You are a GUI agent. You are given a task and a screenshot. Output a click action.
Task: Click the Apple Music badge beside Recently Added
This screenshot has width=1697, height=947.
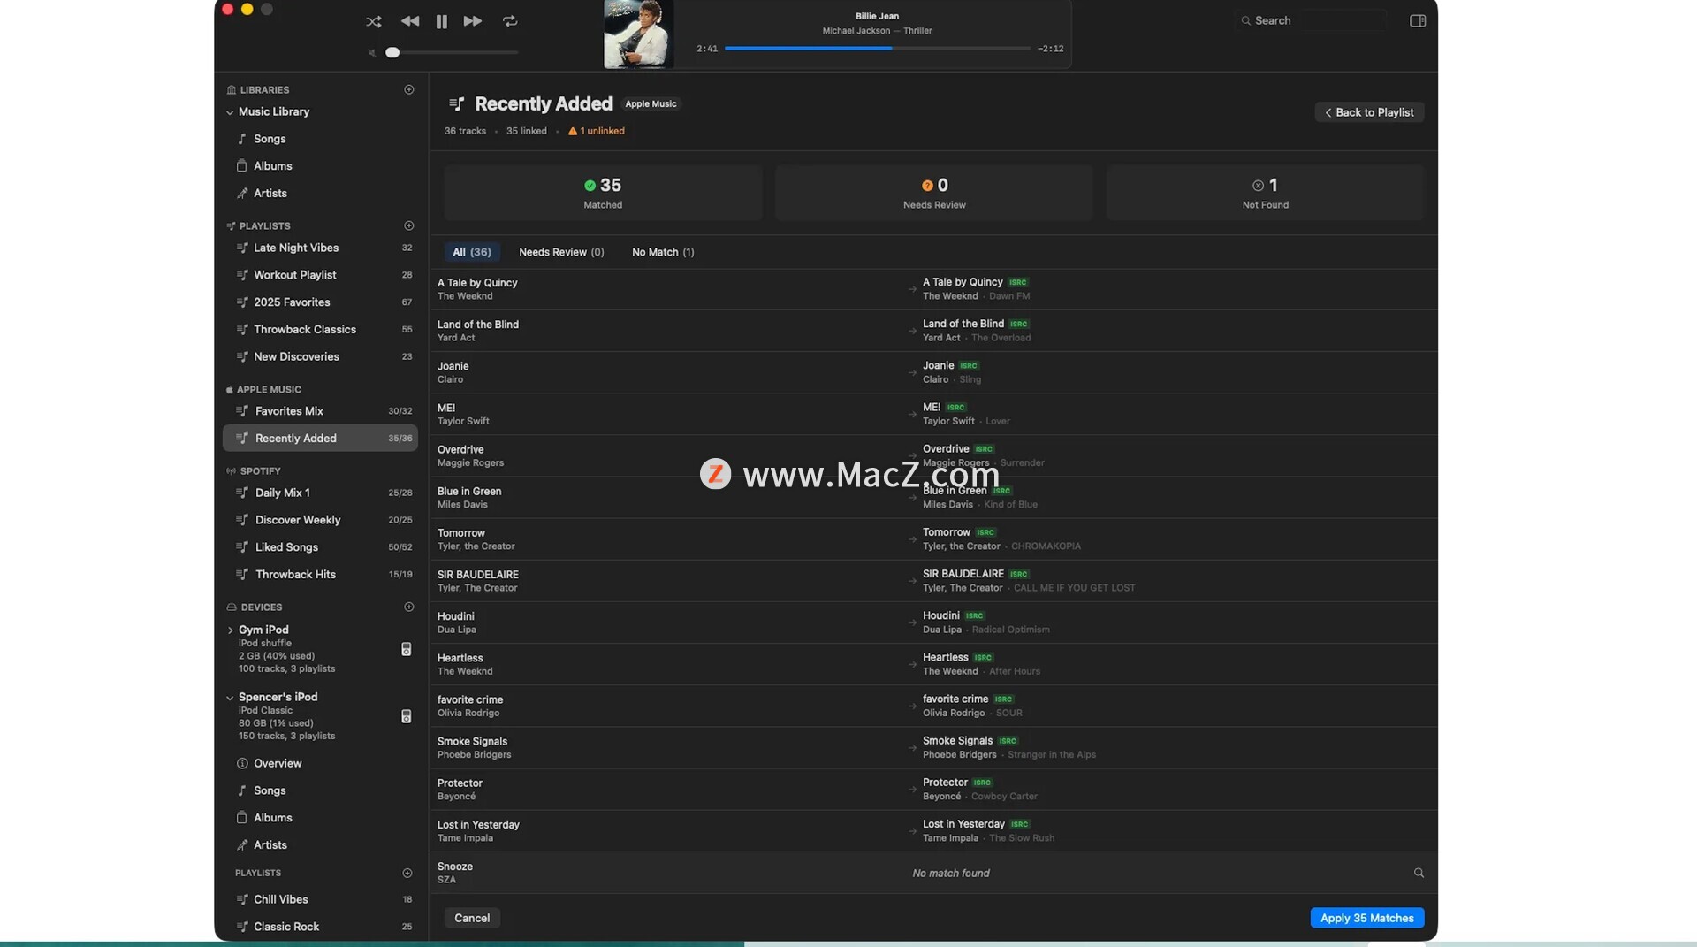tap(651, 104)
